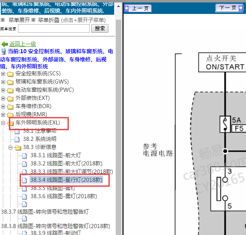Expand the 电动车窗控制系统(PWC) node
The height and width of the screenshot is (235, 246).
click(x=3, y=90)
